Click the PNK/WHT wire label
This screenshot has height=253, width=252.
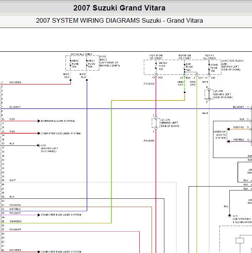pos(15,229)
